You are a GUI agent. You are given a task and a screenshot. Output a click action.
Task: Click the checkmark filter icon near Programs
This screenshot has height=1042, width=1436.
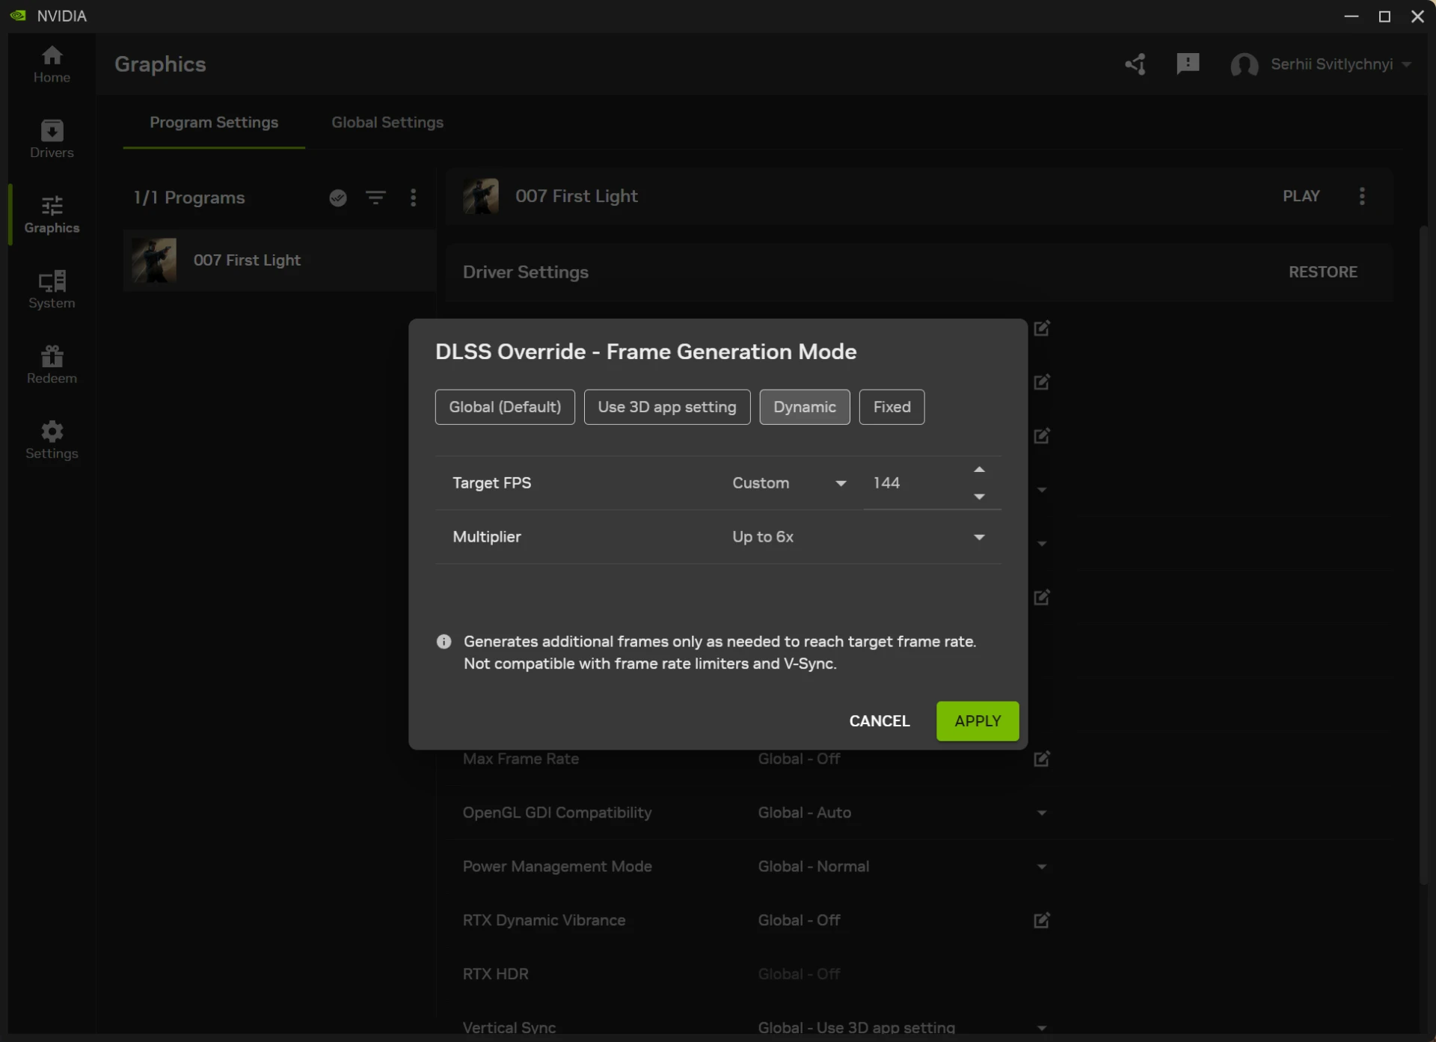click(338, 197)
